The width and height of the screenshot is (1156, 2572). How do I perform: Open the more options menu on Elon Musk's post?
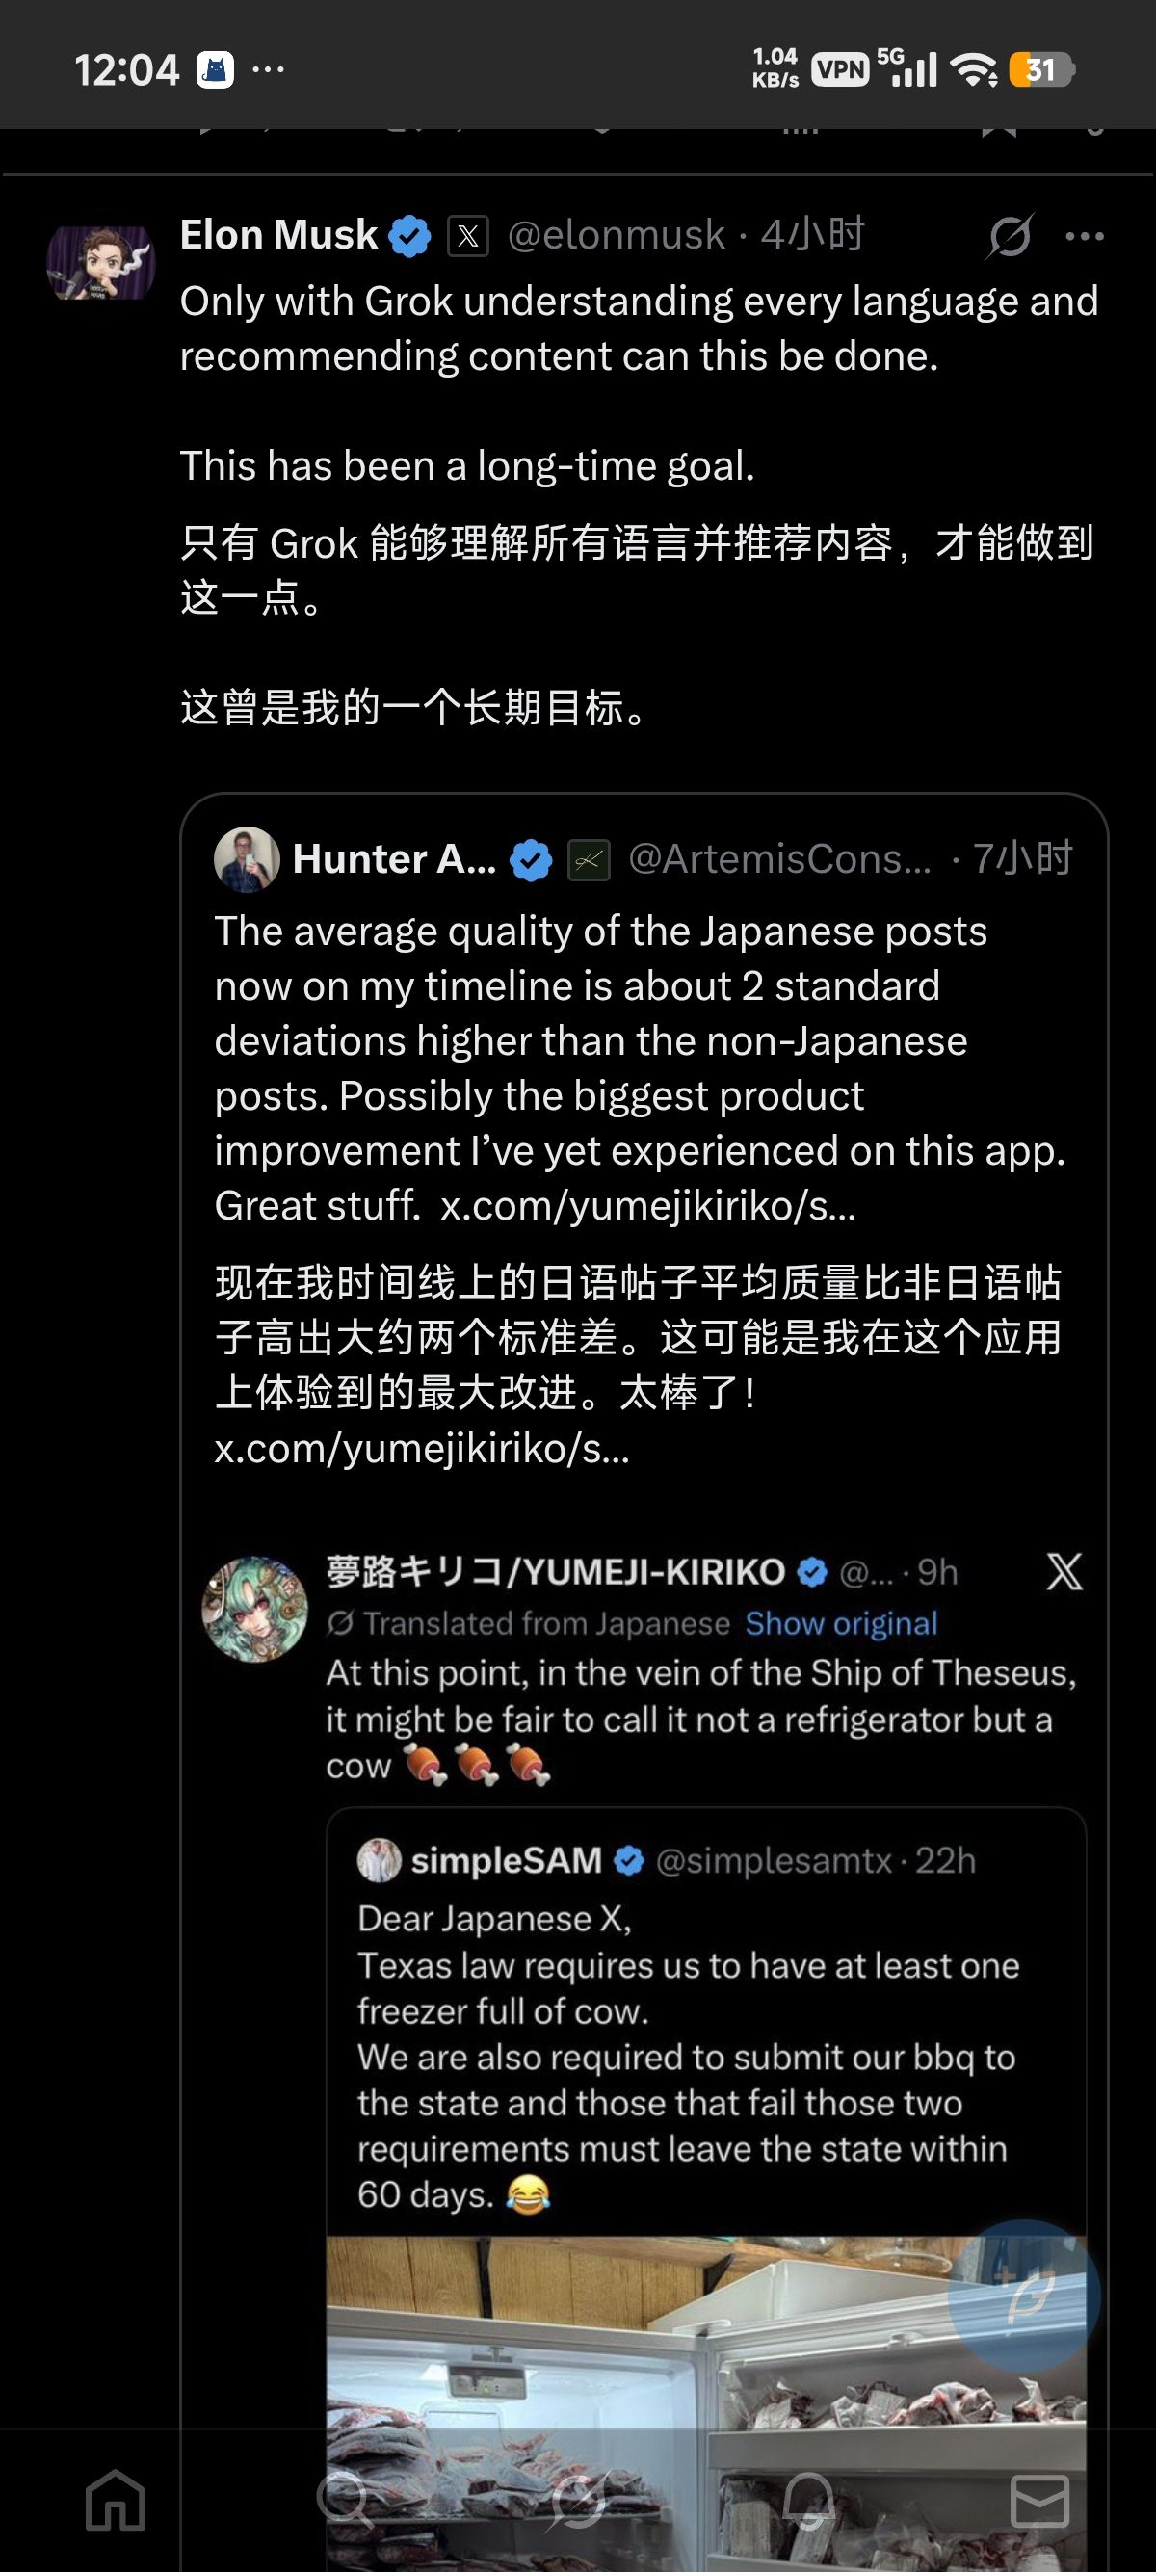click(1084, 237)
